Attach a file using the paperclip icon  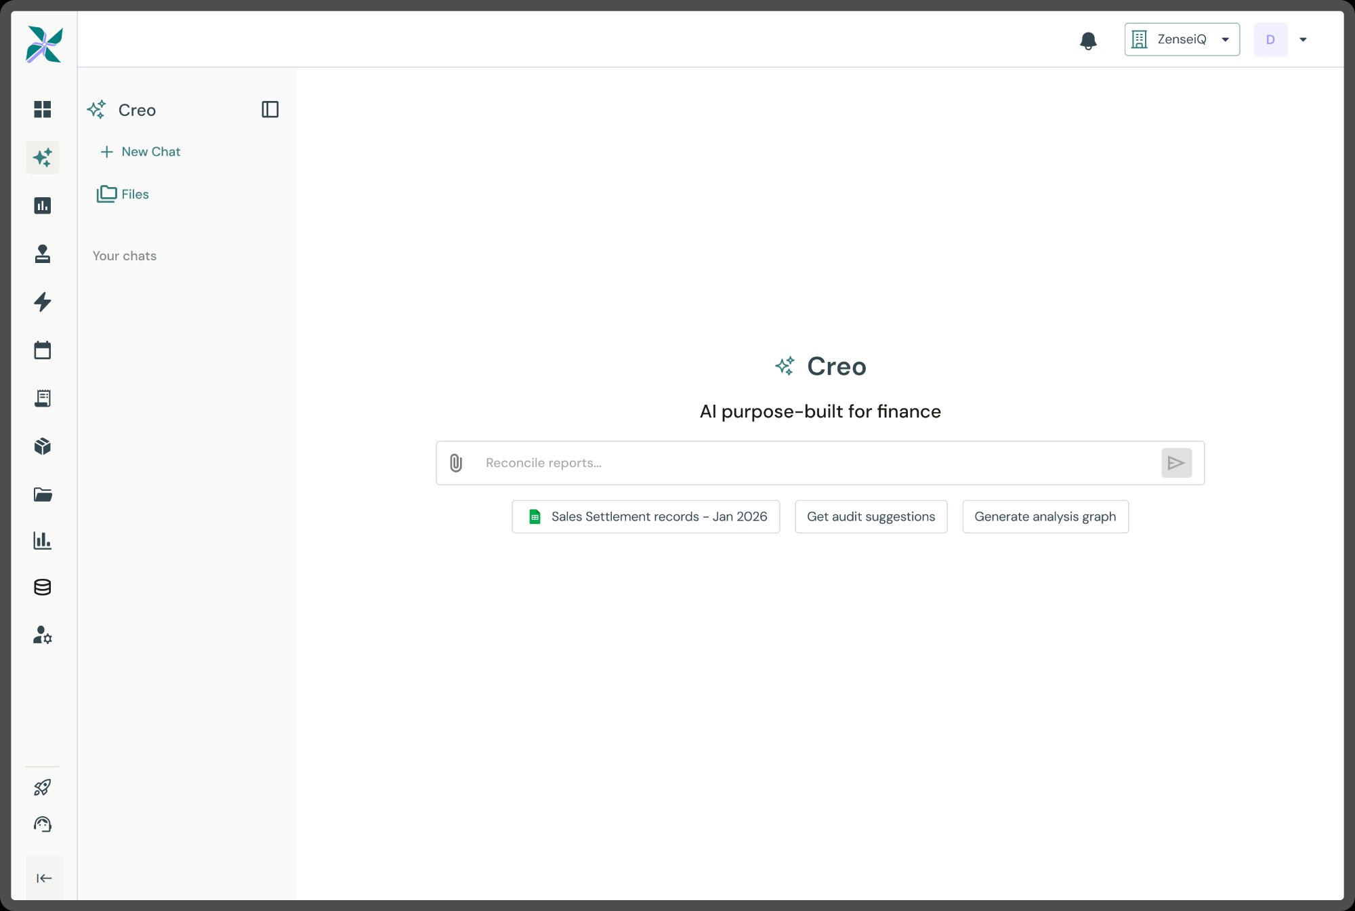(455, 463)
